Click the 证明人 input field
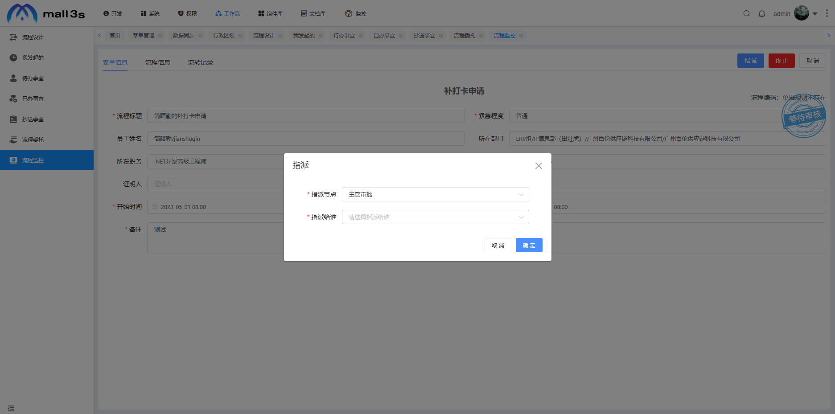 tap(216, 184)
